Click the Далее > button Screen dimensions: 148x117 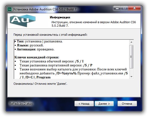[x=104, y=104]
